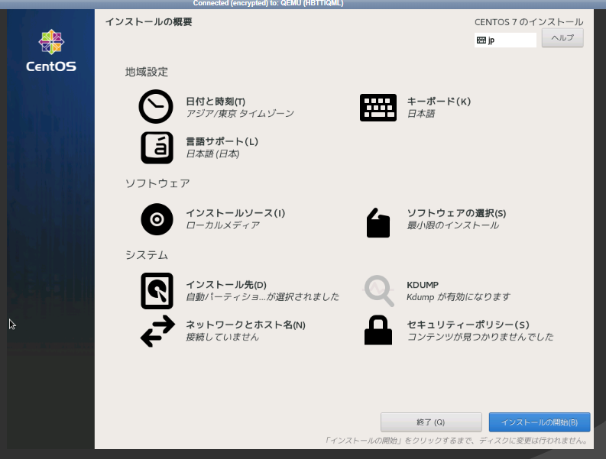Open KDUMP settings label
Screen dimensions: 606x459
point(423,285)
